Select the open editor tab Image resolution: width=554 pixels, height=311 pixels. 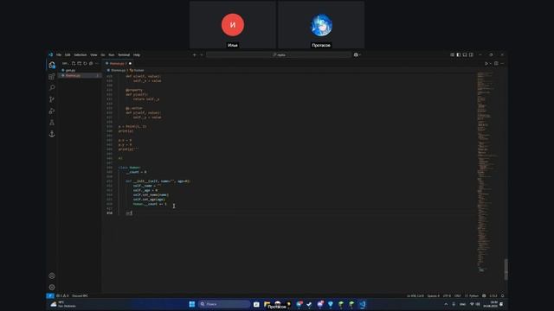pos(119,63)
